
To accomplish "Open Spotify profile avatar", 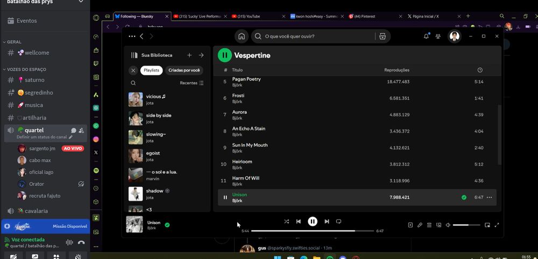I will tap(455, 37).
